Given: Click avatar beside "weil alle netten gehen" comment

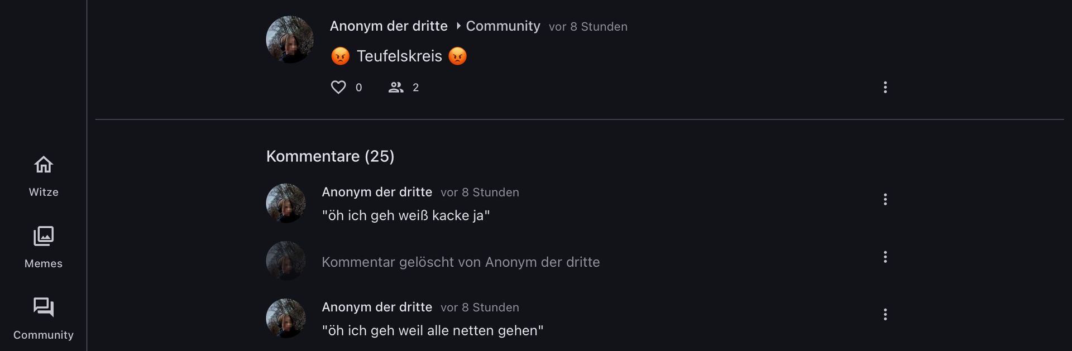Looking at the screenshot, I should 286,318.
